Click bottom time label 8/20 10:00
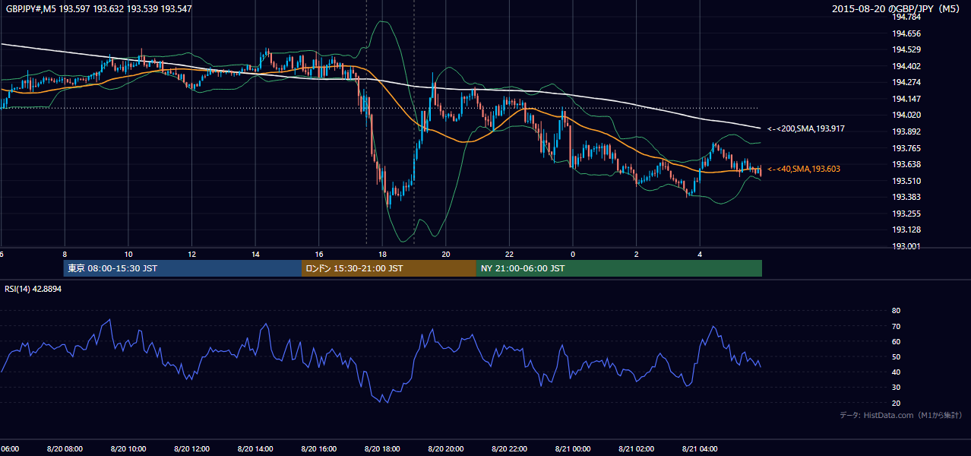This screenshot has height=456, width=971. click(128, 449)
